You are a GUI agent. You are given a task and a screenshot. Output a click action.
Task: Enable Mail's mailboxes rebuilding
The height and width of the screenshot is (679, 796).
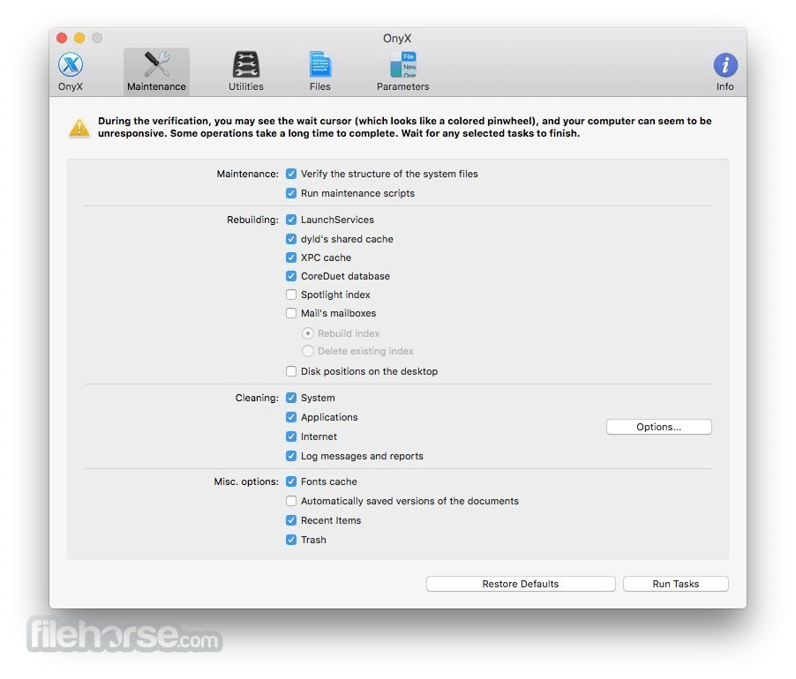click(x=291, y=313)
